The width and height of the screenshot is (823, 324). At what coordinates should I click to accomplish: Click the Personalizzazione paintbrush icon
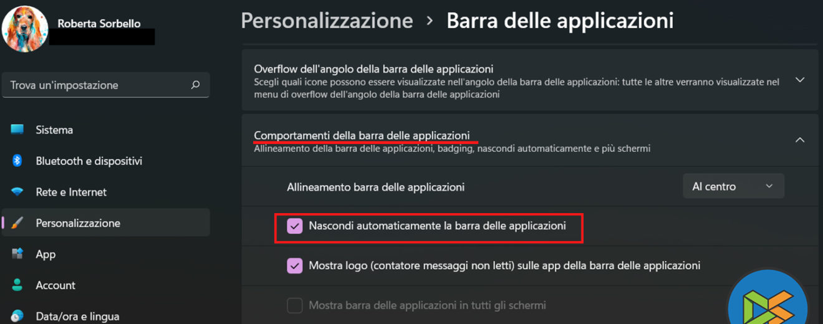(17, 223)
